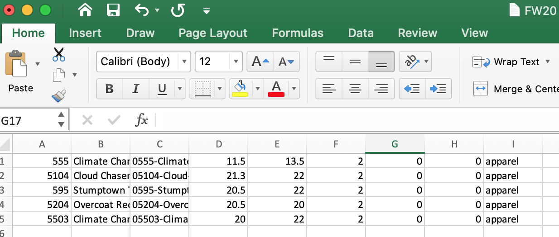
Task: Select the Format Painter brush
Action: pos(59,96)
